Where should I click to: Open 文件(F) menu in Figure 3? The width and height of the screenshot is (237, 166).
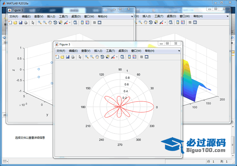point(61,51)
